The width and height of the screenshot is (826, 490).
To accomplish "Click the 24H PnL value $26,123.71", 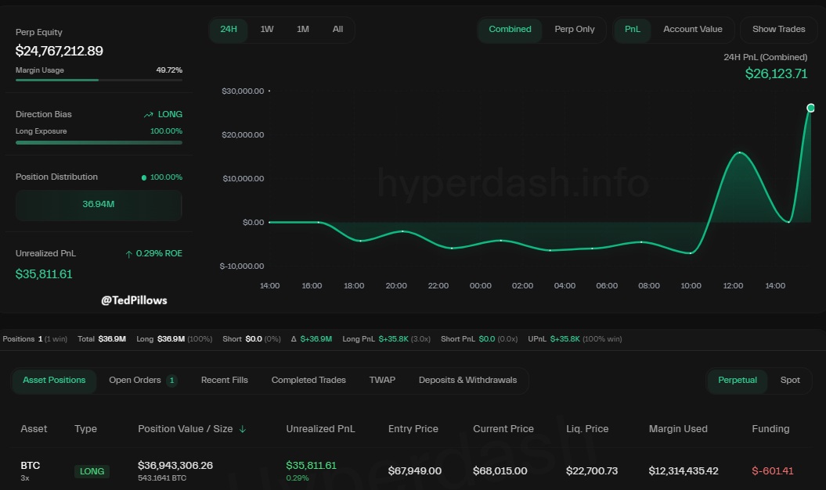I will pos(776,74).
